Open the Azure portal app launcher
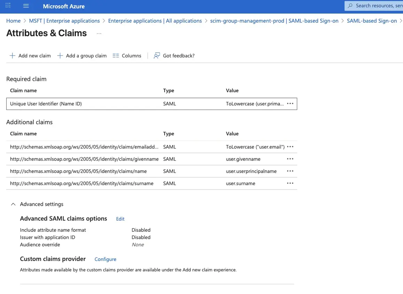This screenshot has width=403, height=294. (8, 6)
